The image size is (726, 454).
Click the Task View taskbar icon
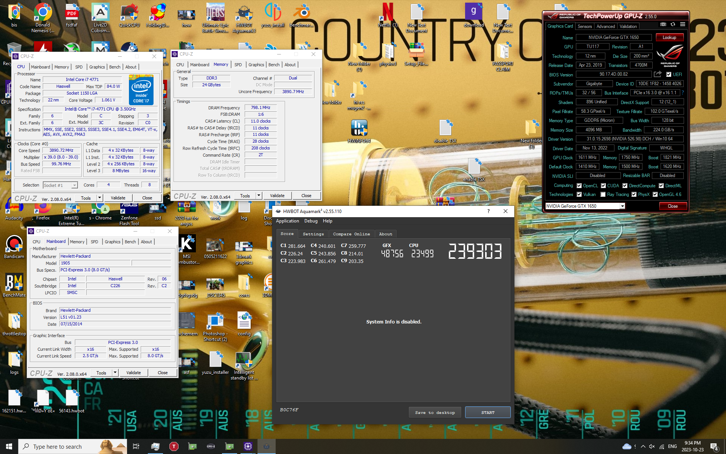point(136,446)
